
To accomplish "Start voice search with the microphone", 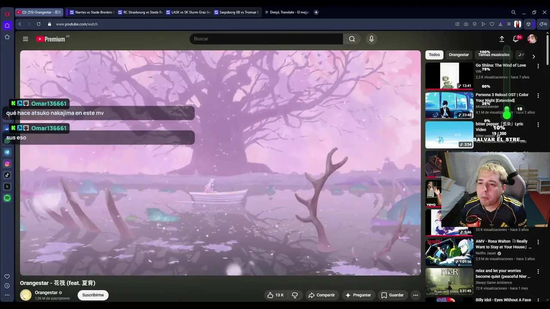I will click(372, 39).
